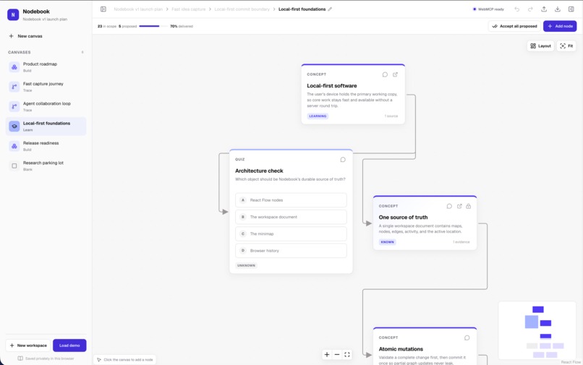Open Agent collaboration loop canvas
Image resolution: width=583 pixels, height=365 pixels.
46,106
